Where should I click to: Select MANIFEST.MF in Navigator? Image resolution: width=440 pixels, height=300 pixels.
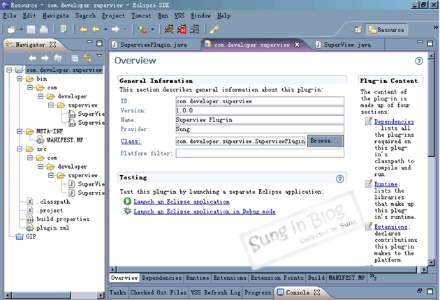(x=64, y=140)
